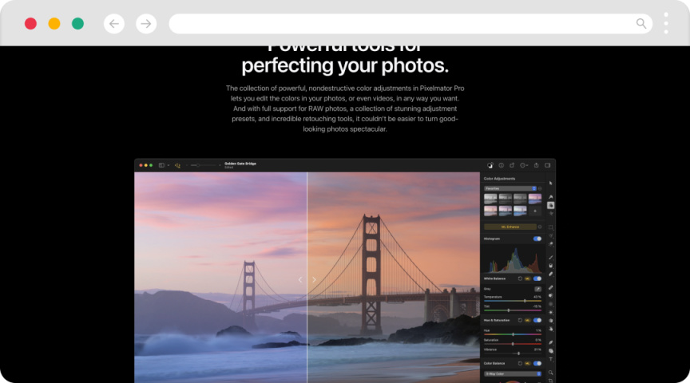Viewport: 690px width, 383px height.
Task: Toggle the right sidebar panel icon
Action: [x=547, y=165]
